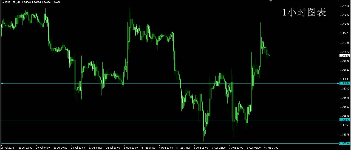Screen dimensions: 351x150
Task: Click the 31 Jul 20:00 time label
Action: (113, 148)
